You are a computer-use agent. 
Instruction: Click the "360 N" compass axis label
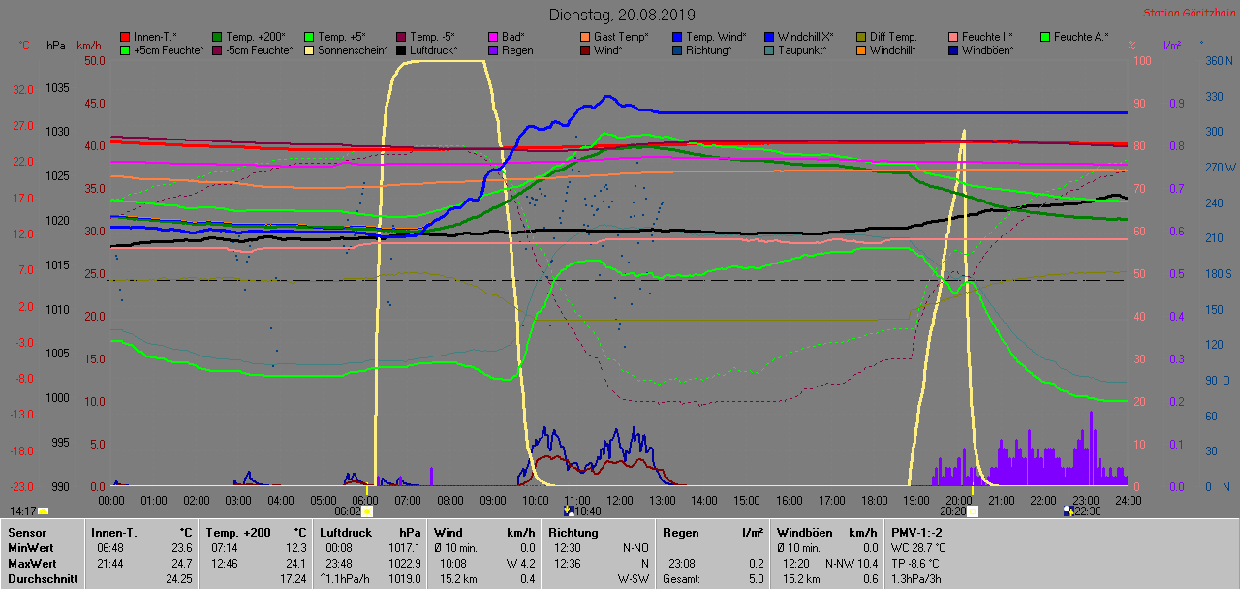click(1219, 60)
